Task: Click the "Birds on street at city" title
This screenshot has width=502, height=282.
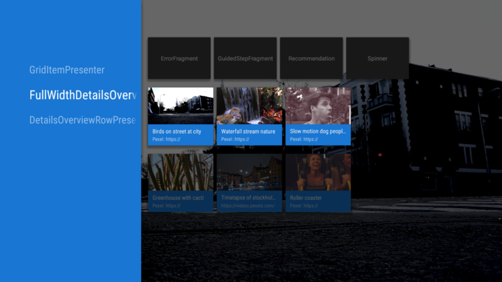Action: pyautogui.click(x=177, y=132)
